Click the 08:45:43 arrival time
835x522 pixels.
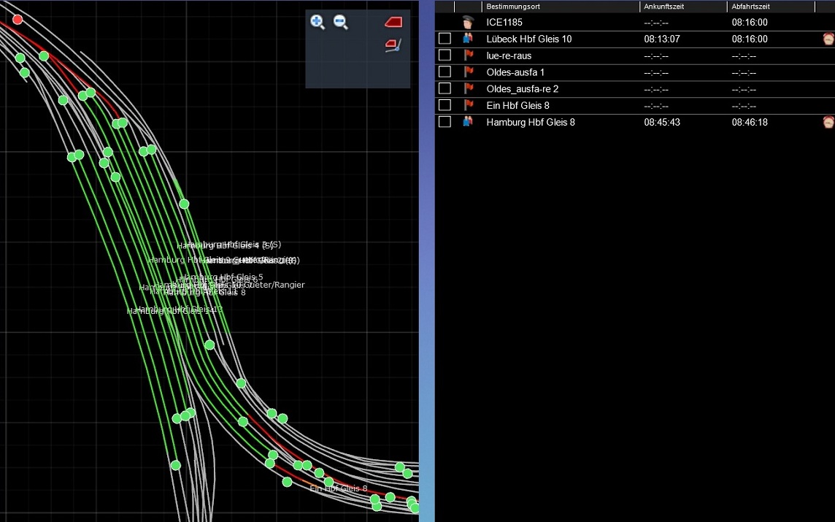662,122
